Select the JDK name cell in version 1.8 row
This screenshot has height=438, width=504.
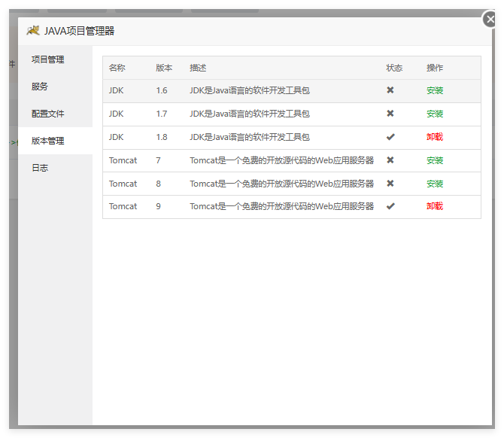coord(116,137)
